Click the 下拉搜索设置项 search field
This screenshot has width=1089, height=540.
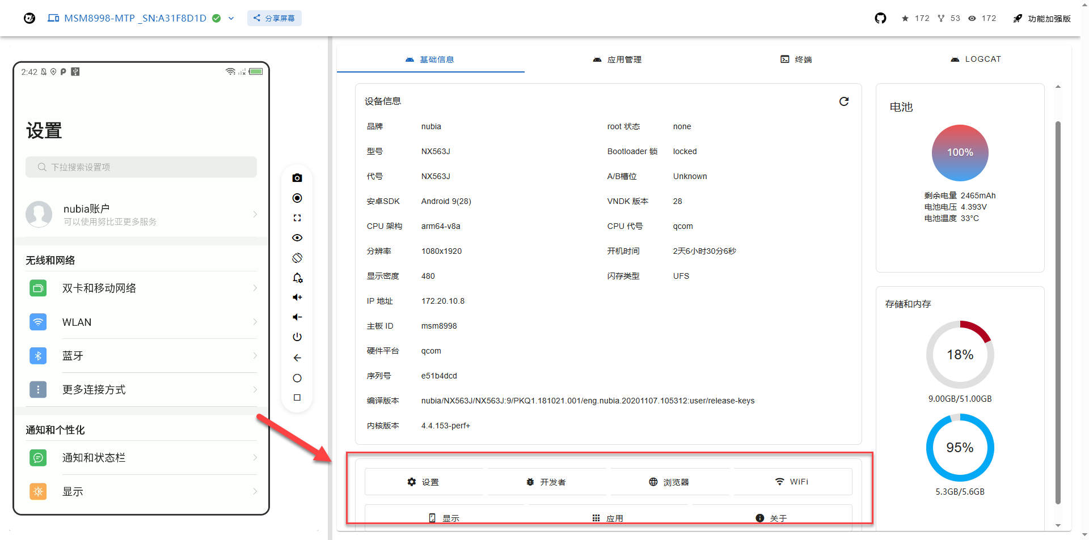(141, 167)
